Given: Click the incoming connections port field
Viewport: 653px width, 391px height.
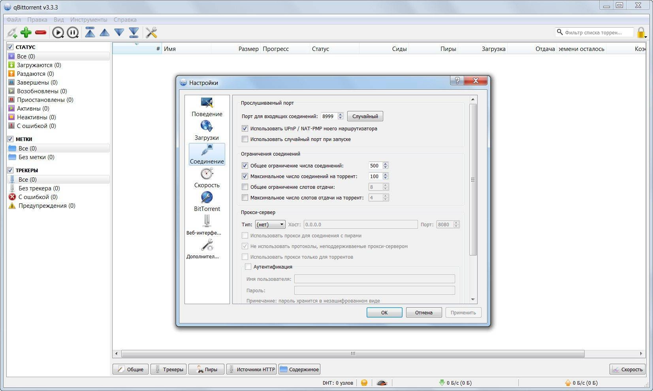Looking at the screenshot, I should [x=329, y=116].
